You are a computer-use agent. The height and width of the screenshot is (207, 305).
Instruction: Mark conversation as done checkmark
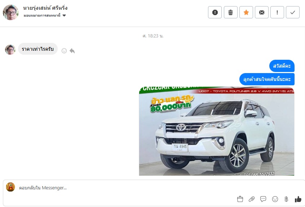click(292, 13)
